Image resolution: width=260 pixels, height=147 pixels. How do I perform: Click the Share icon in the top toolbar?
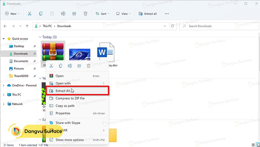click(74, 14)
